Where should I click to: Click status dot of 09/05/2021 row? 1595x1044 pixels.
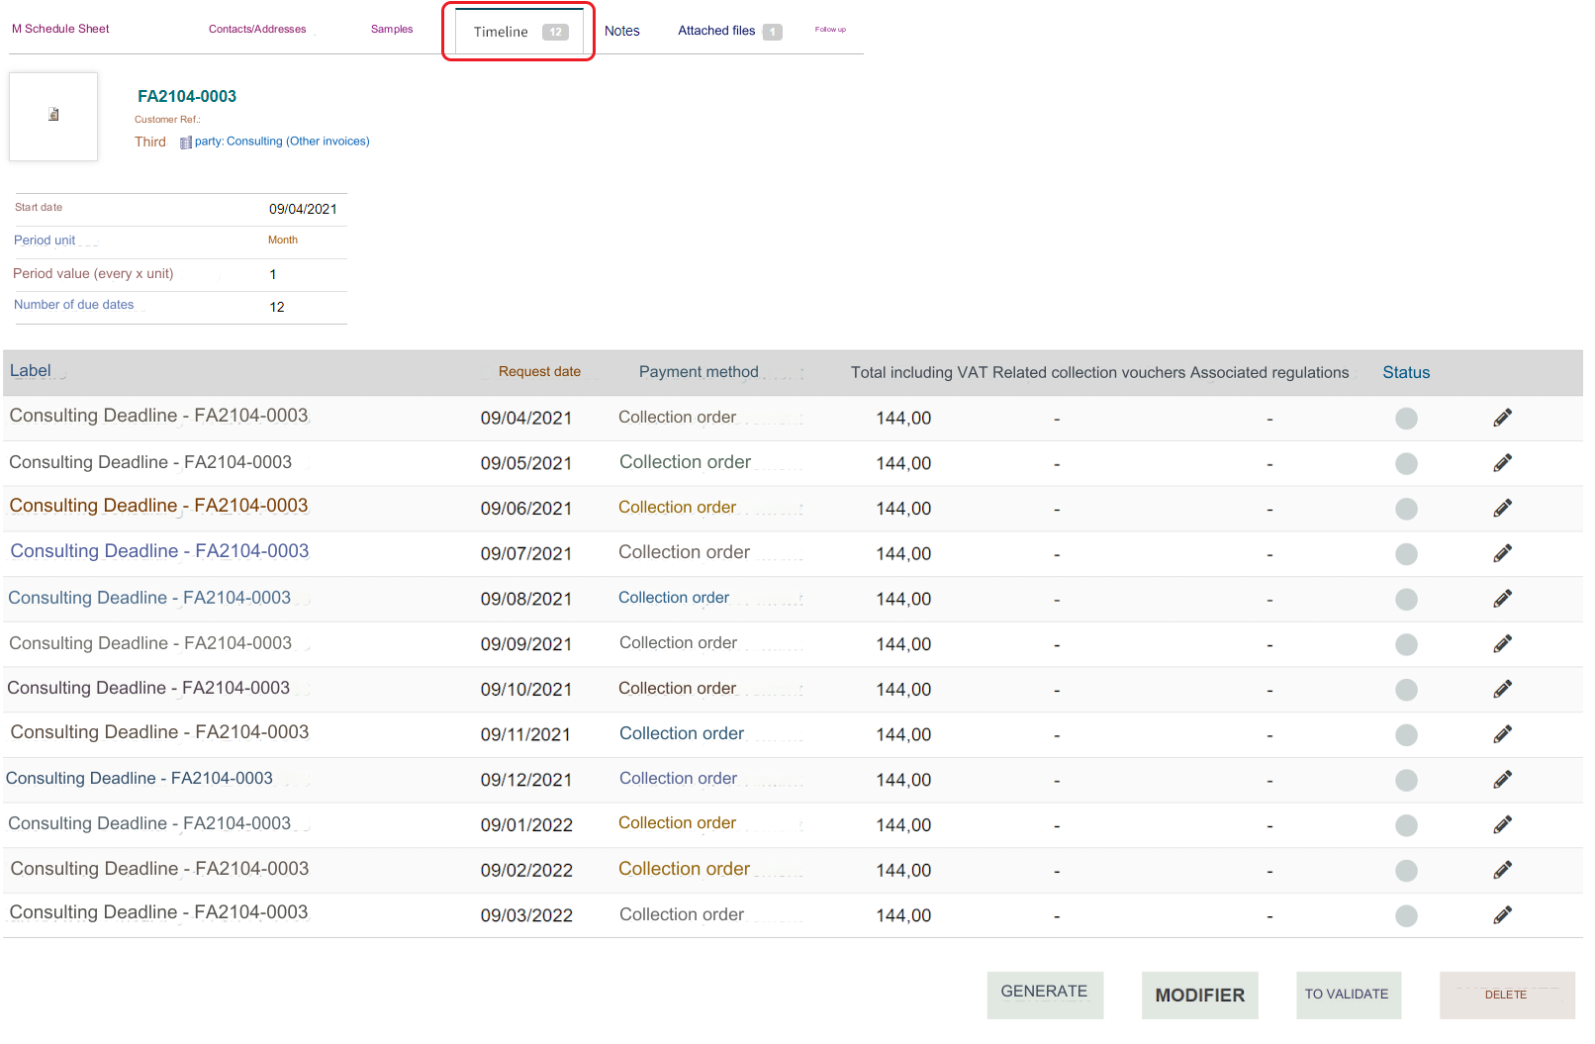coord(1406,464)
